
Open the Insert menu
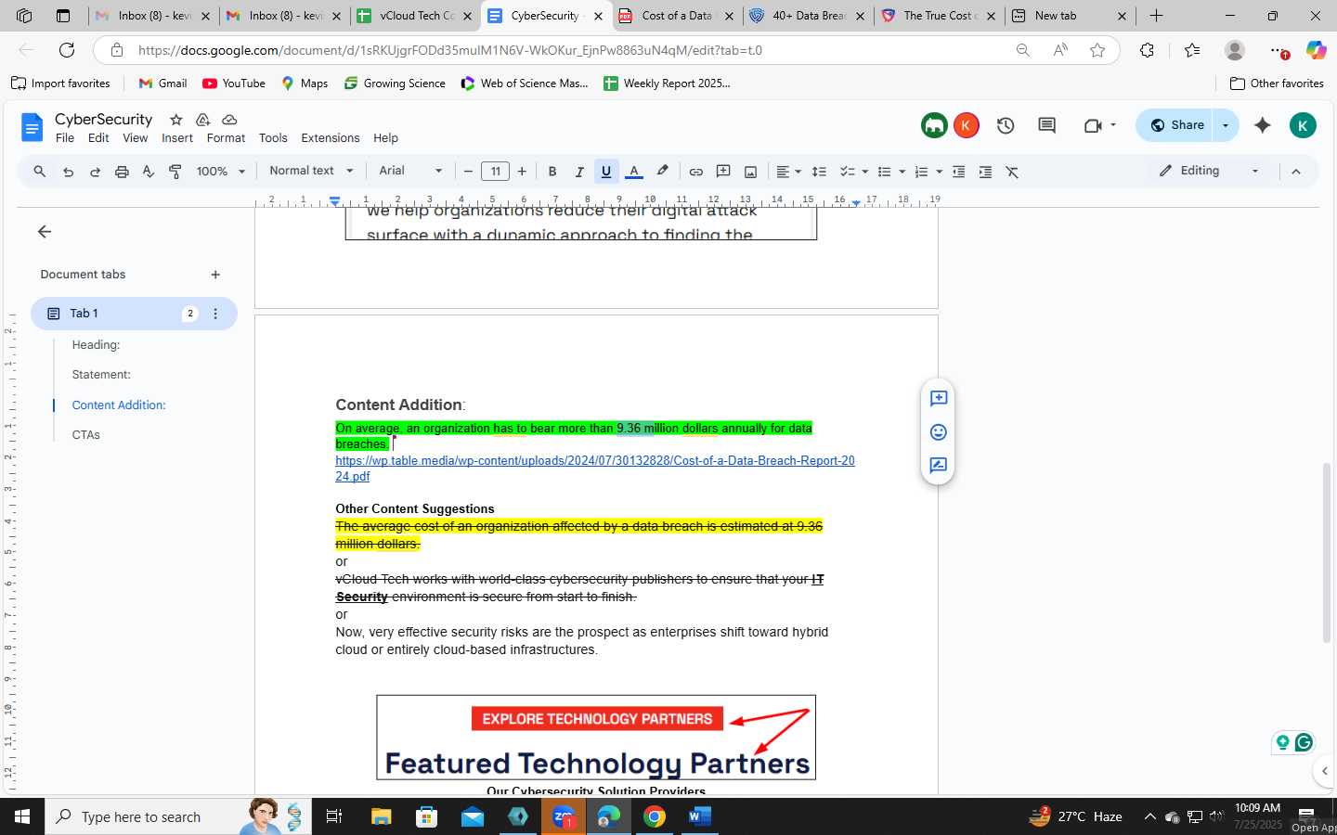coord(177,138)
